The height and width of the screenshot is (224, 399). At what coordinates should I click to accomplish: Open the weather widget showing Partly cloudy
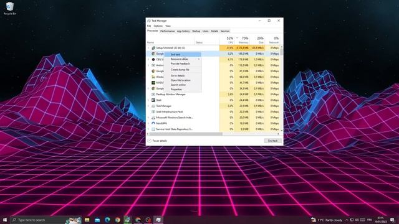coord(327,220)
